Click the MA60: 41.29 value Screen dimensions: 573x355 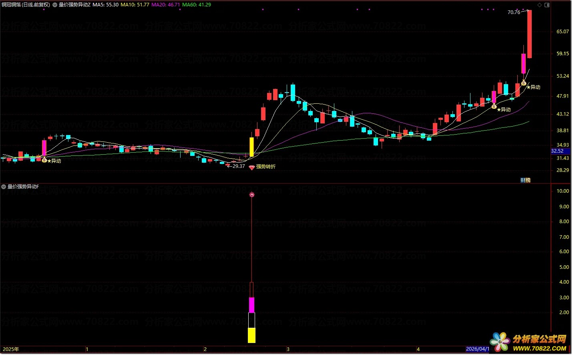click(x=197, y=5)
